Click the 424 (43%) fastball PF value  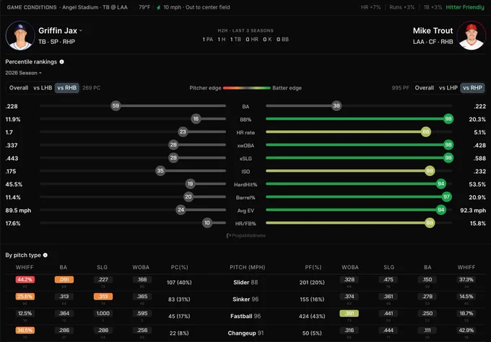click(312, 316)
